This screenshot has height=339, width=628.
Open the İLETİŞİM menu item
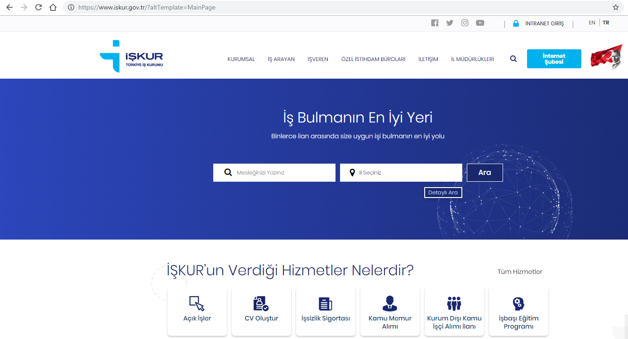[x=428, y=59]
